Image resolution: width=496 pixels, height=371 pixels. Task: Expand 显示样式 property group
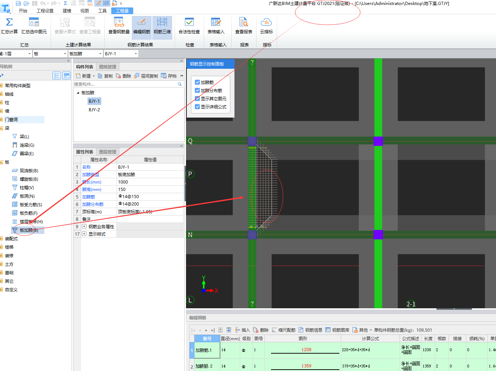(84, 234)
